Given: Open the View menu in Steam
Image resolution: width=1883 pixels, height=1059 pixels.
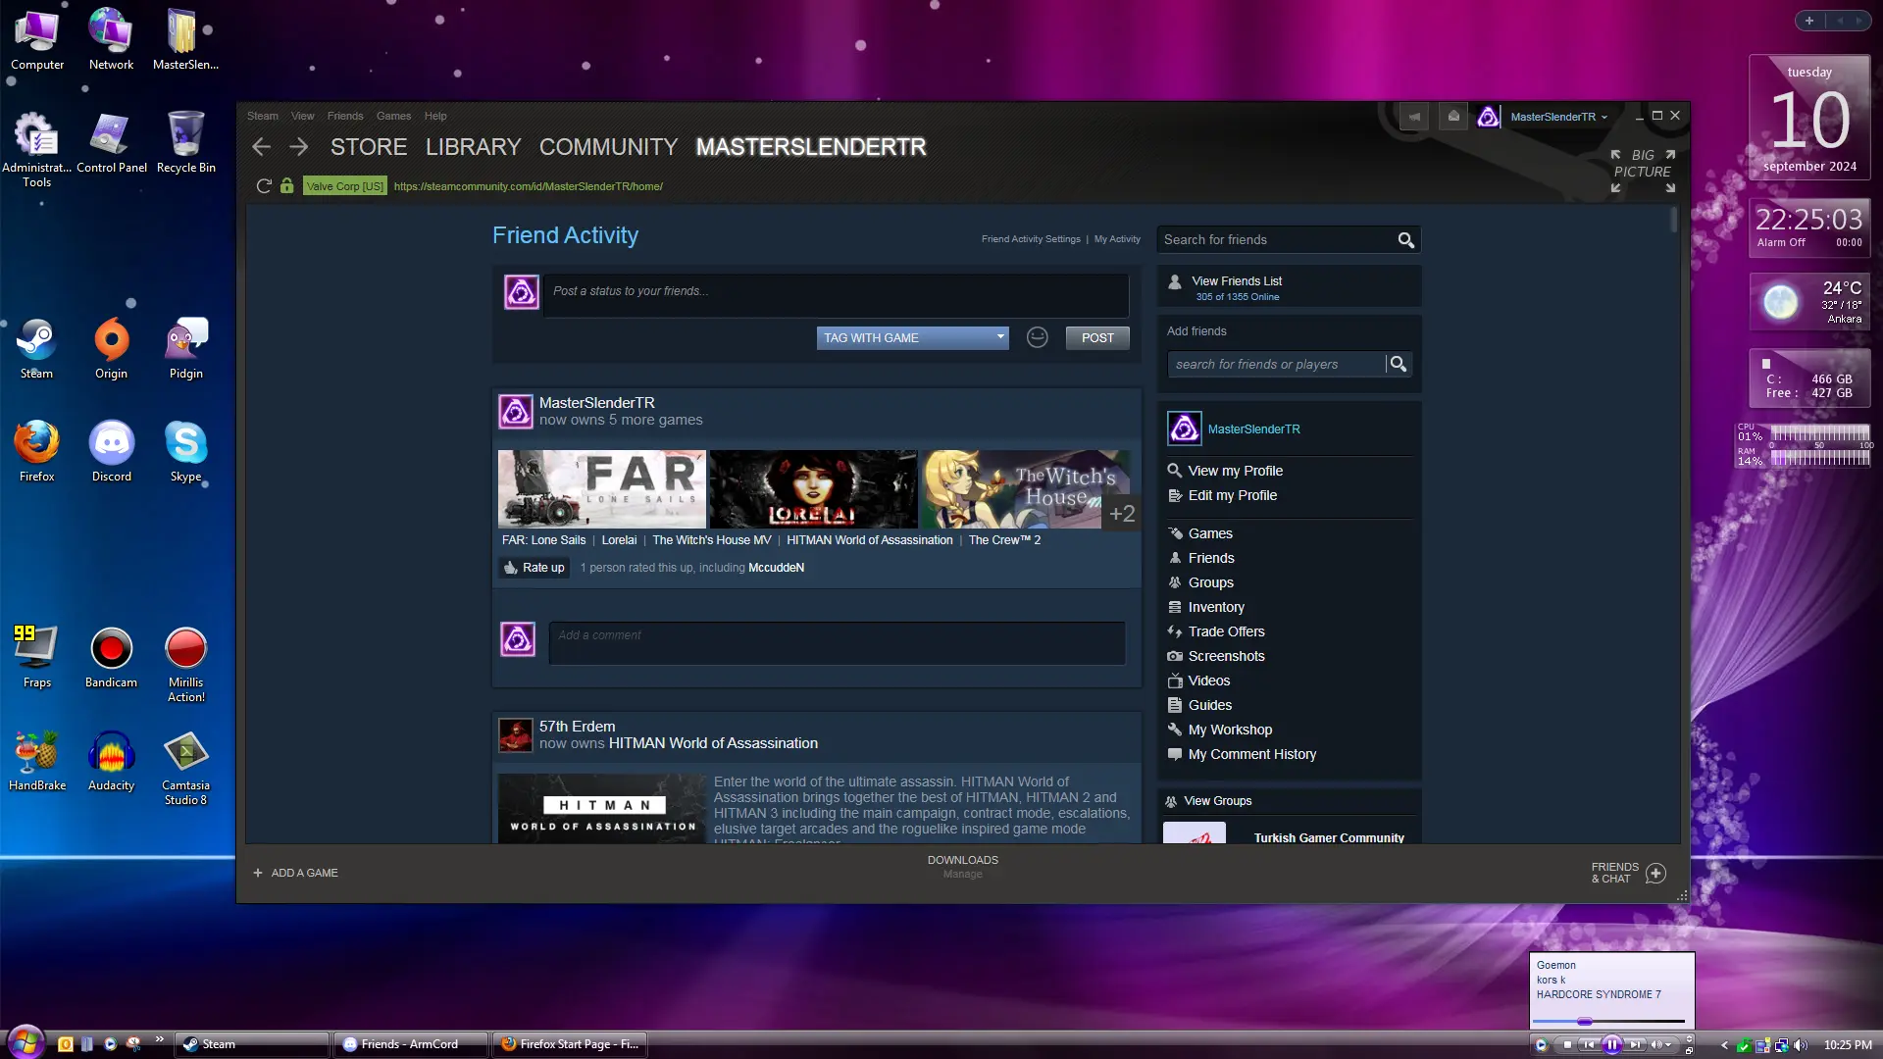Looking at the screenshot, I should (302, 117).
